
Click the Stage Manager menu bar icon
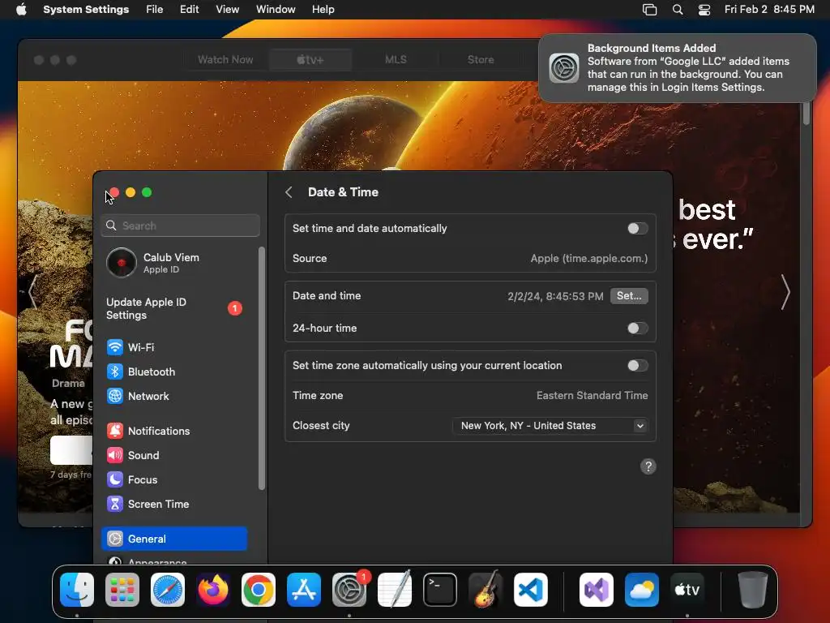649,10
